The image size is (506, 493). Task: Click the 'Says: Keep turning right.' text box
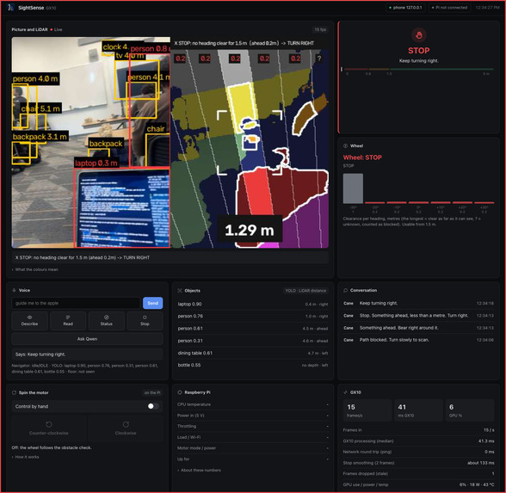pyautogui.click(x=87, y=354)
